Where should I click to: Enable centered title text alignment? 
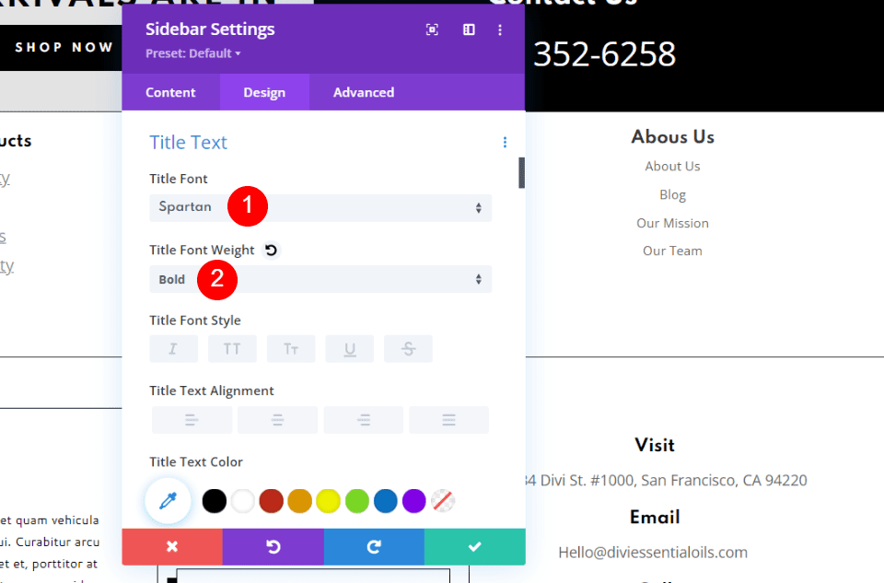(x=277, y=420)
